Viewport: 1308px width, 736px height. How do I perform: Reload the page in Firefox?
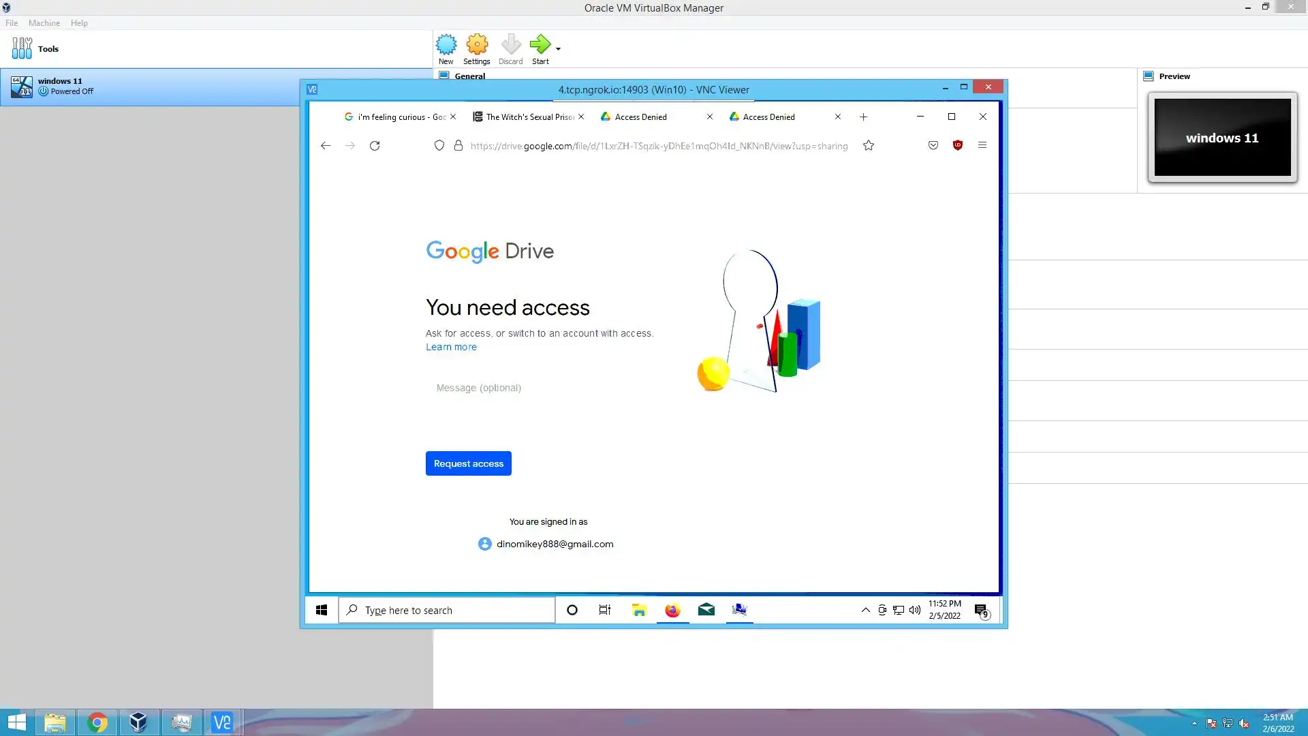coord(375,146)
